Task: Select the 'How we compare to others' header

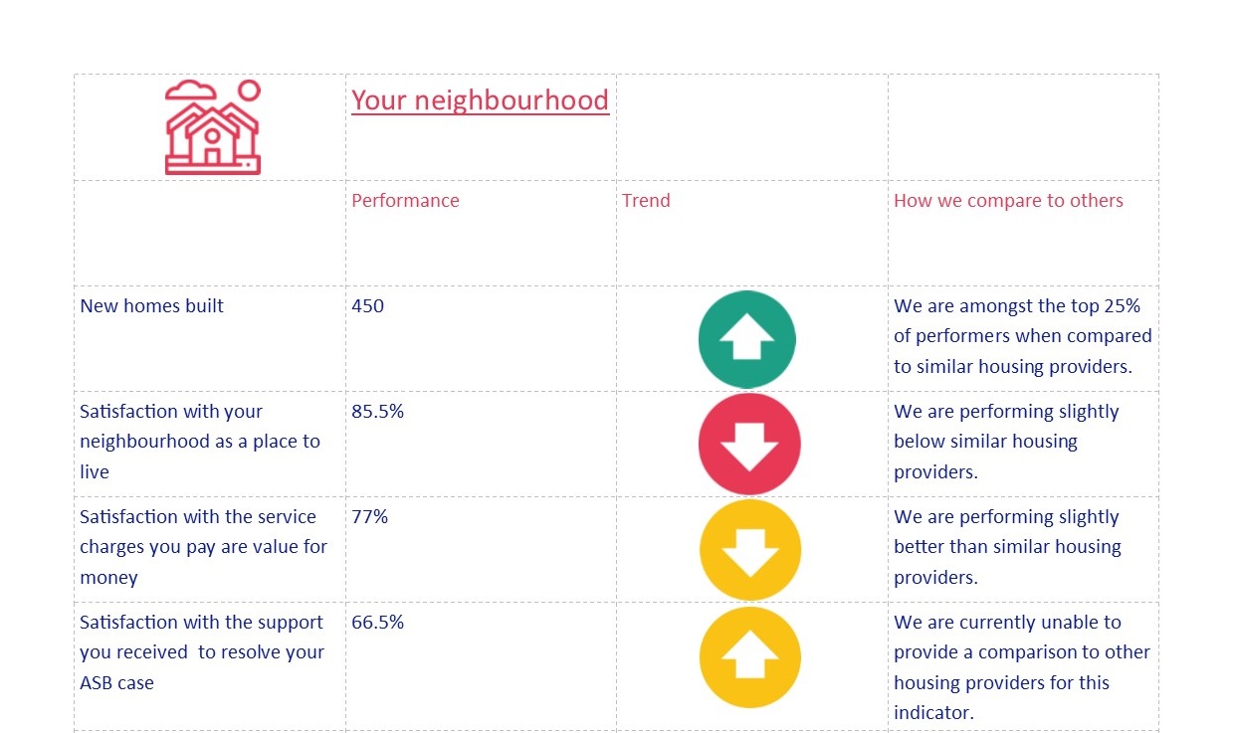Action: click(1008, 201)
